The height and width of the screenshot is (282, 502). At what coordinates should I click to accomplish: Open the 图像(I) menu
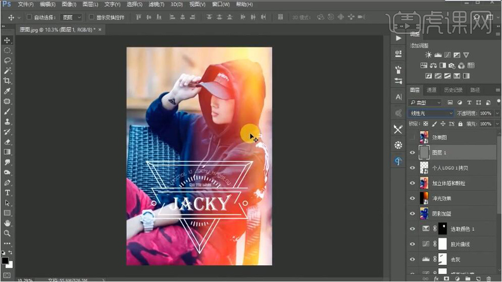point(69,4)
